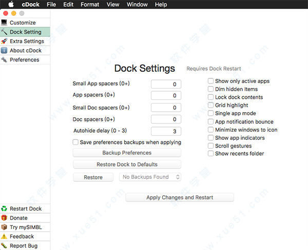Click the "Customize" sidebar label

[x=23, y=23]
